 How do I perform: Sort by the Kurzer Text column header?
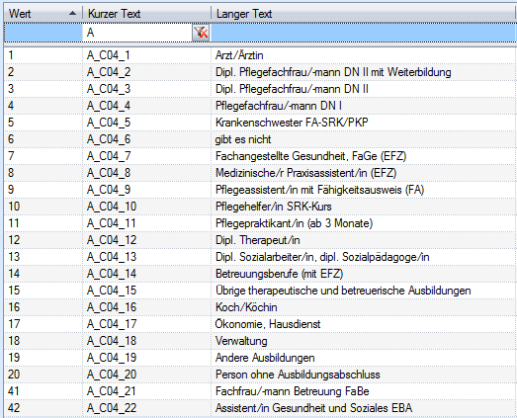pos(146,14)
